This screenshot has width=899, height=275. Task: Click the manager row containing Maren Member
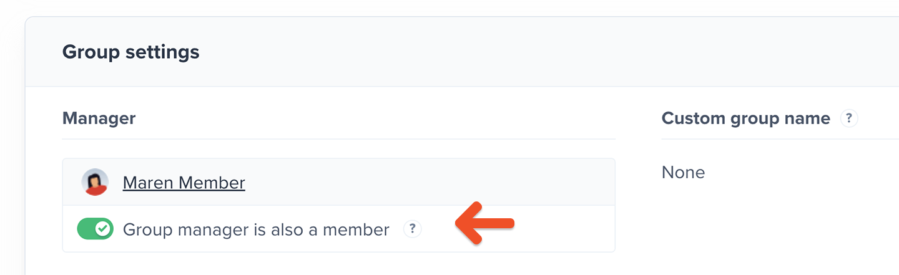pyautogui.click(x=339, y=182)
